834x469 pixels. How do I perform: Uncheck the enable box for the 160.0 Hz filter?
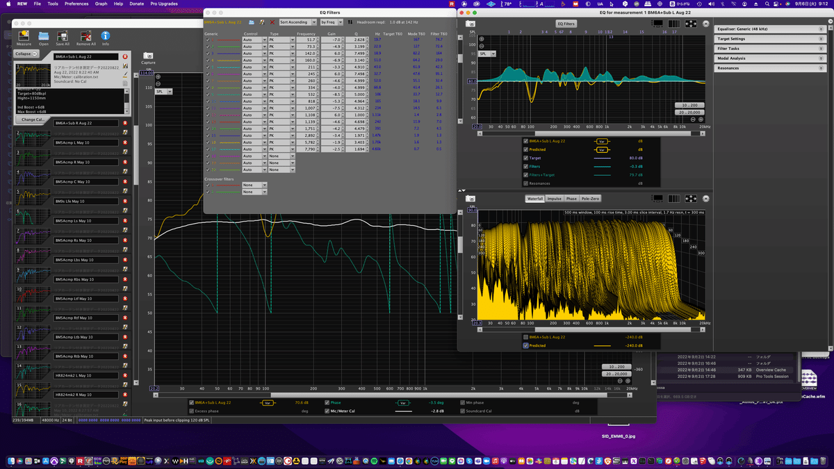click(x=207, y=60)
